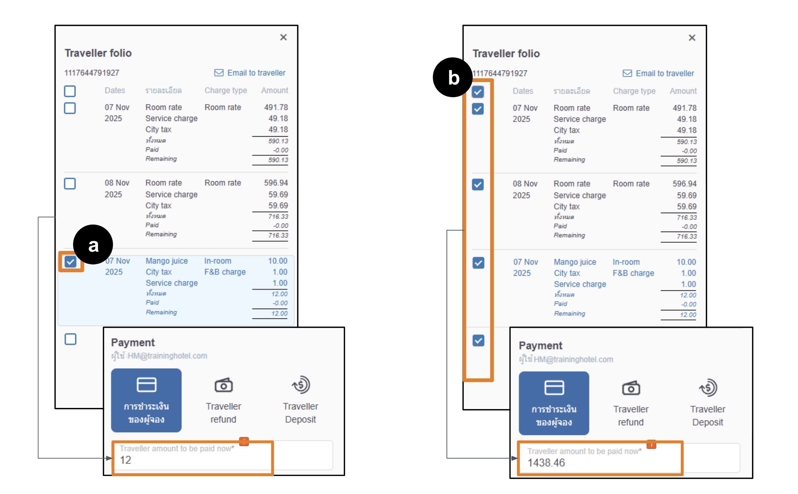Click the orange info badge above left amount field
798x494 pixels.
click(244, 441)
